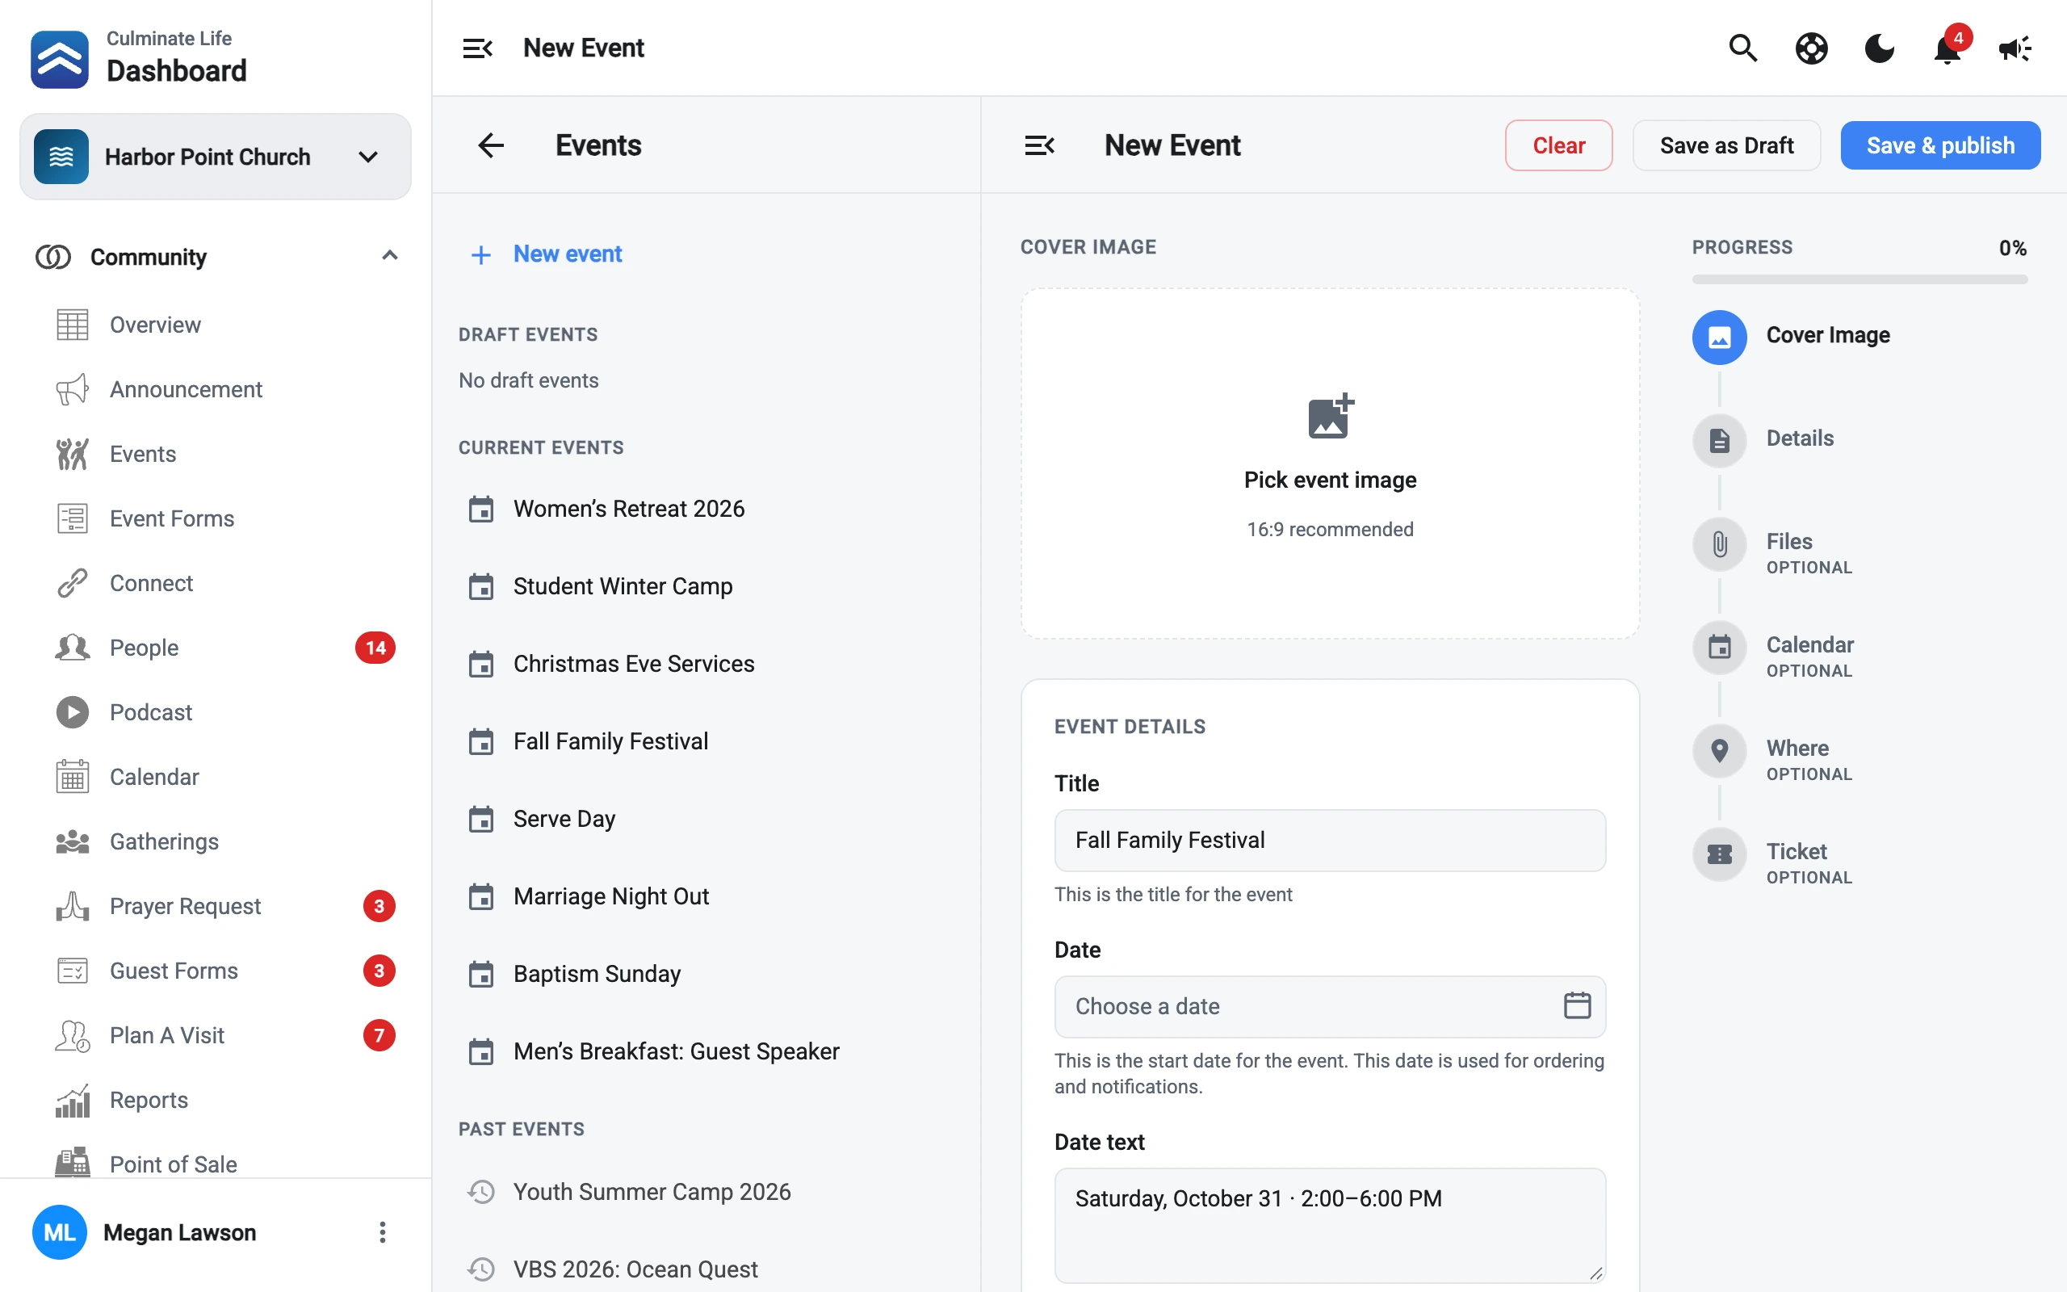Image resolution: width=2067 pixels, height=1292 pixels.
Task: Select Fall Family Festival in event list
Action: click(706, 742)
